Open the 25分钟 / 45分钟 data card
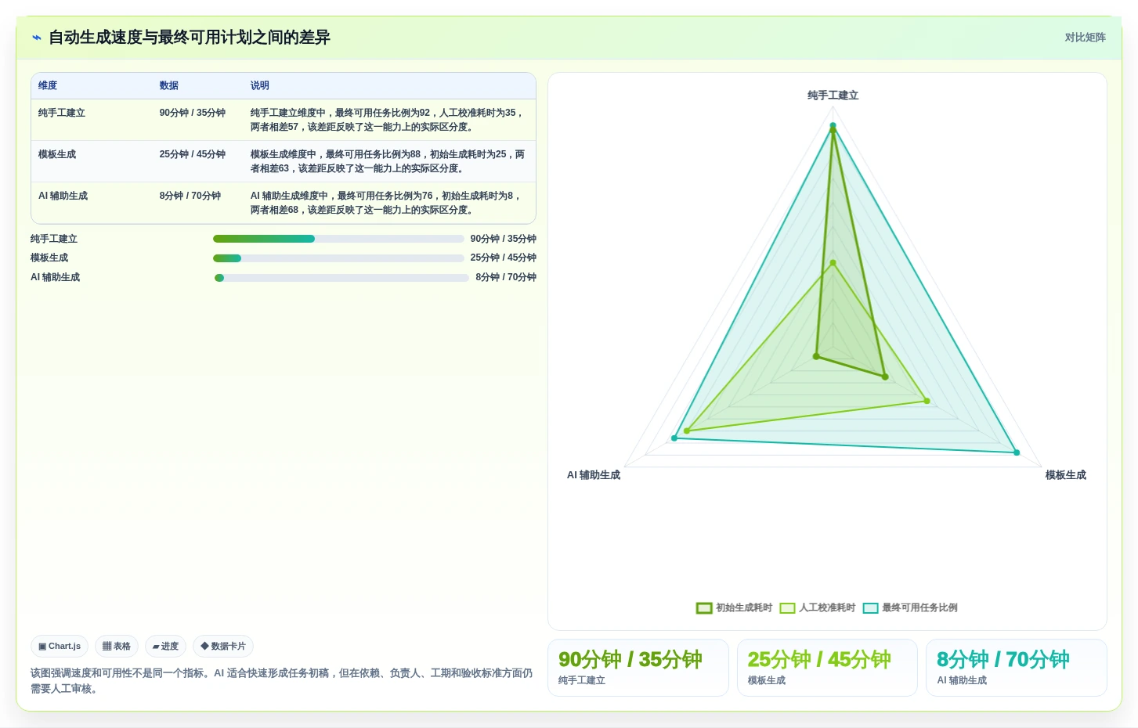This screenshot has height=728, width=1138. point(827,668)
